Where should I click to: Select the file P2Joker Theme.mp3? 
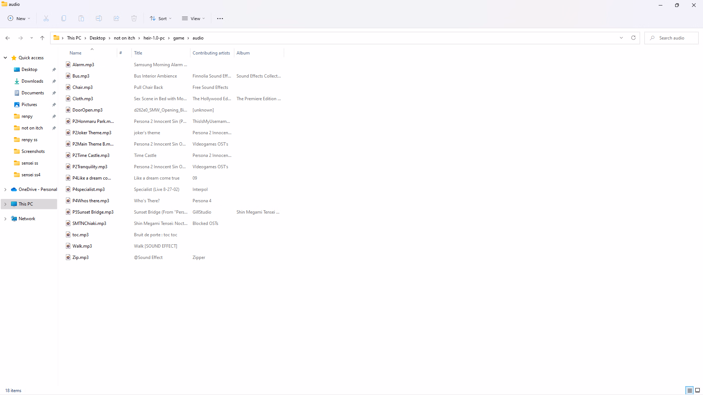coord(92,132)
